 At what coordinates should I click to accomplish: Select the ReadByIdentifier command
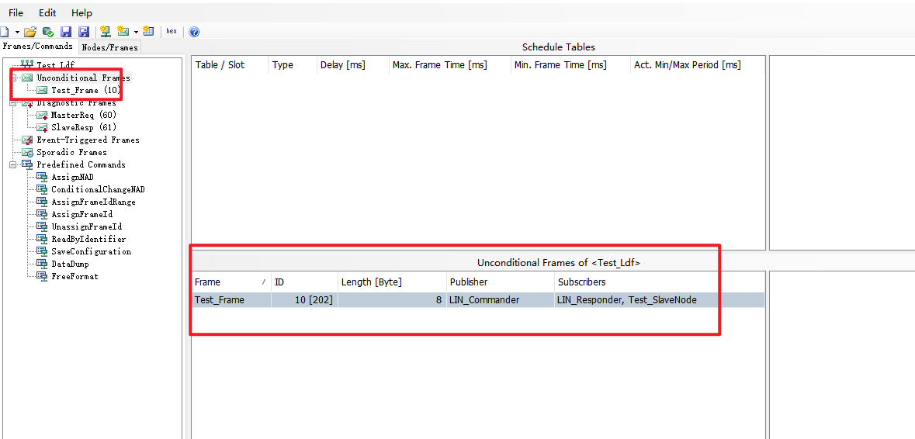click(88, 239)
